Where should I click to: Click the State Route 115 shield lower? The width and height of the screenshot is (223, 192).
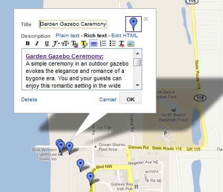200,98
